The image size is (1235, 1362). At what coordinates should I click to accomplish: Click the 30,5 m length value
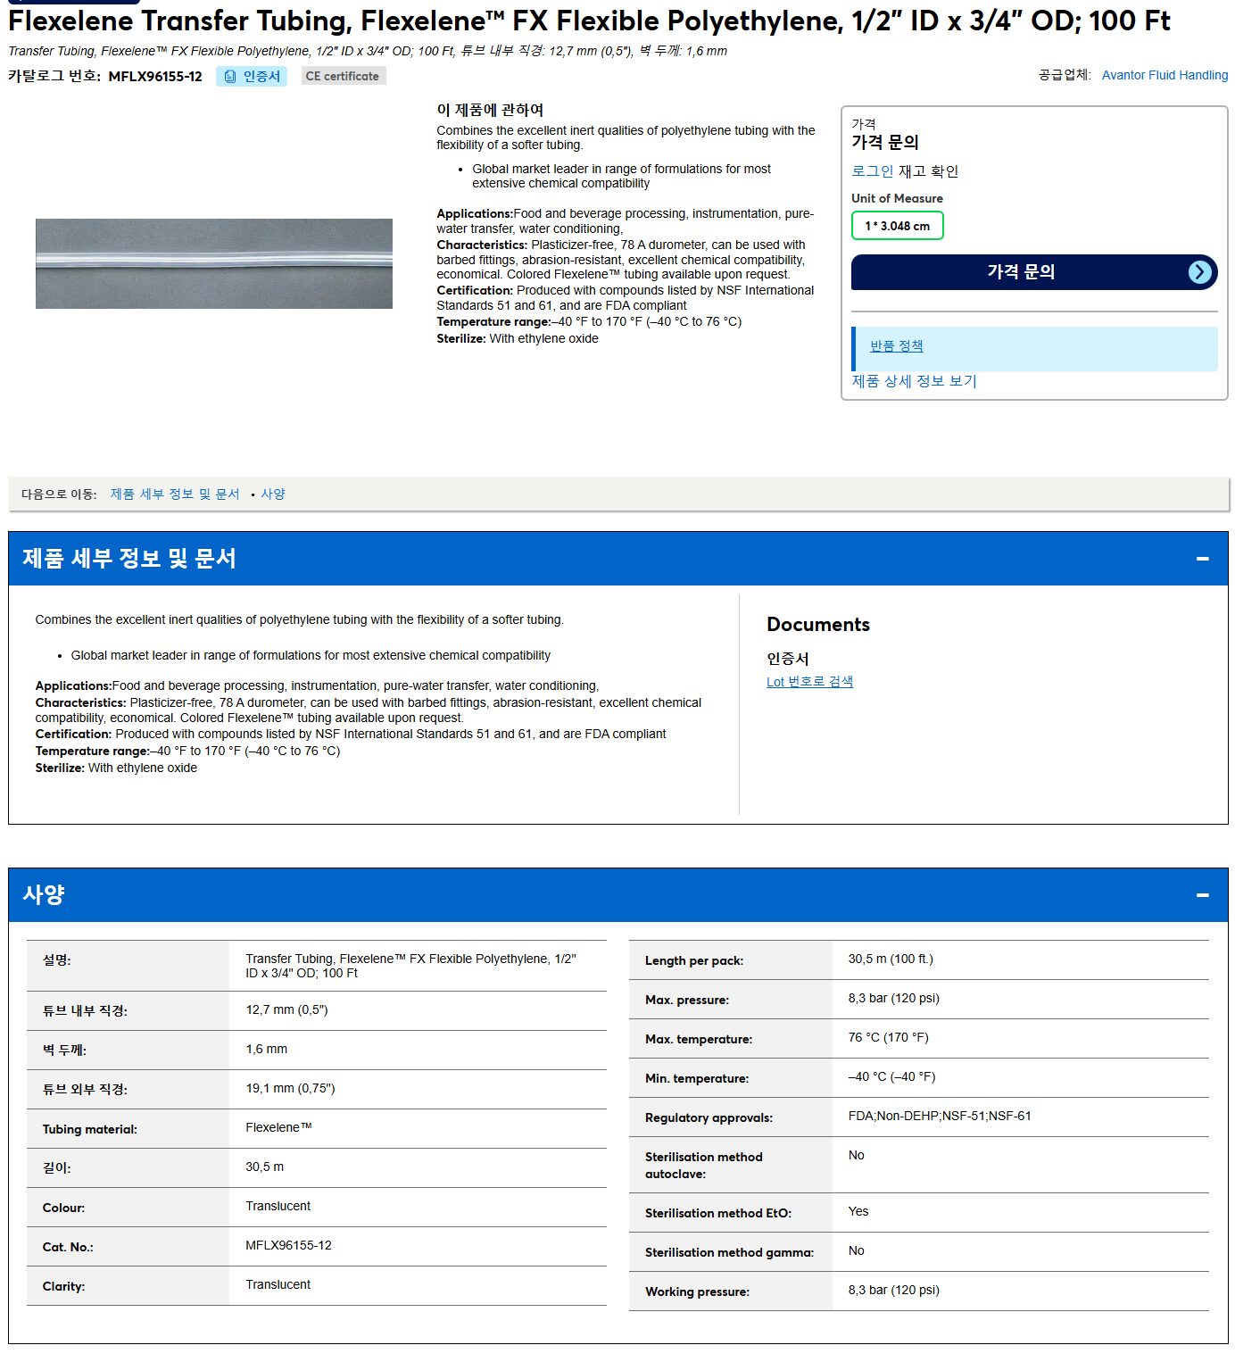click(264, 1167)
